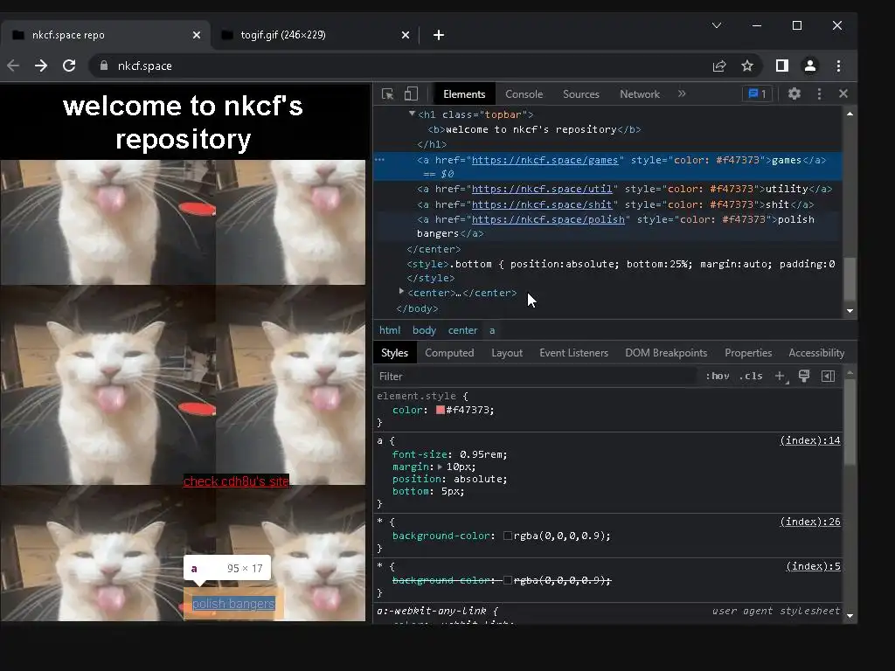Open the applied rgba(0,0,0,0.9) background swatch
The image size is (895, 671).
click(508, 536)
